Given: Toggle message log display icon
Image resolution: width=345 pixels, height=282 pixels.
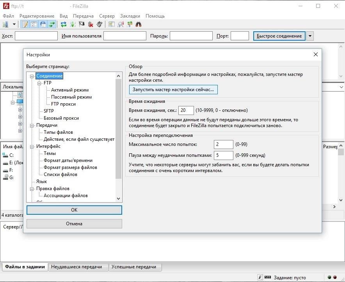Looking at the screenshot, I should pyautogui.click(x=25, y=24).
